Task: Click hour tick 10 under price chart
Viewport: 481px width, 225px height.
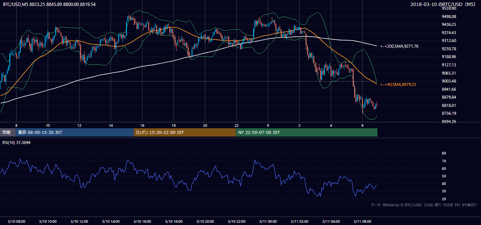Action: coord(48,125)
